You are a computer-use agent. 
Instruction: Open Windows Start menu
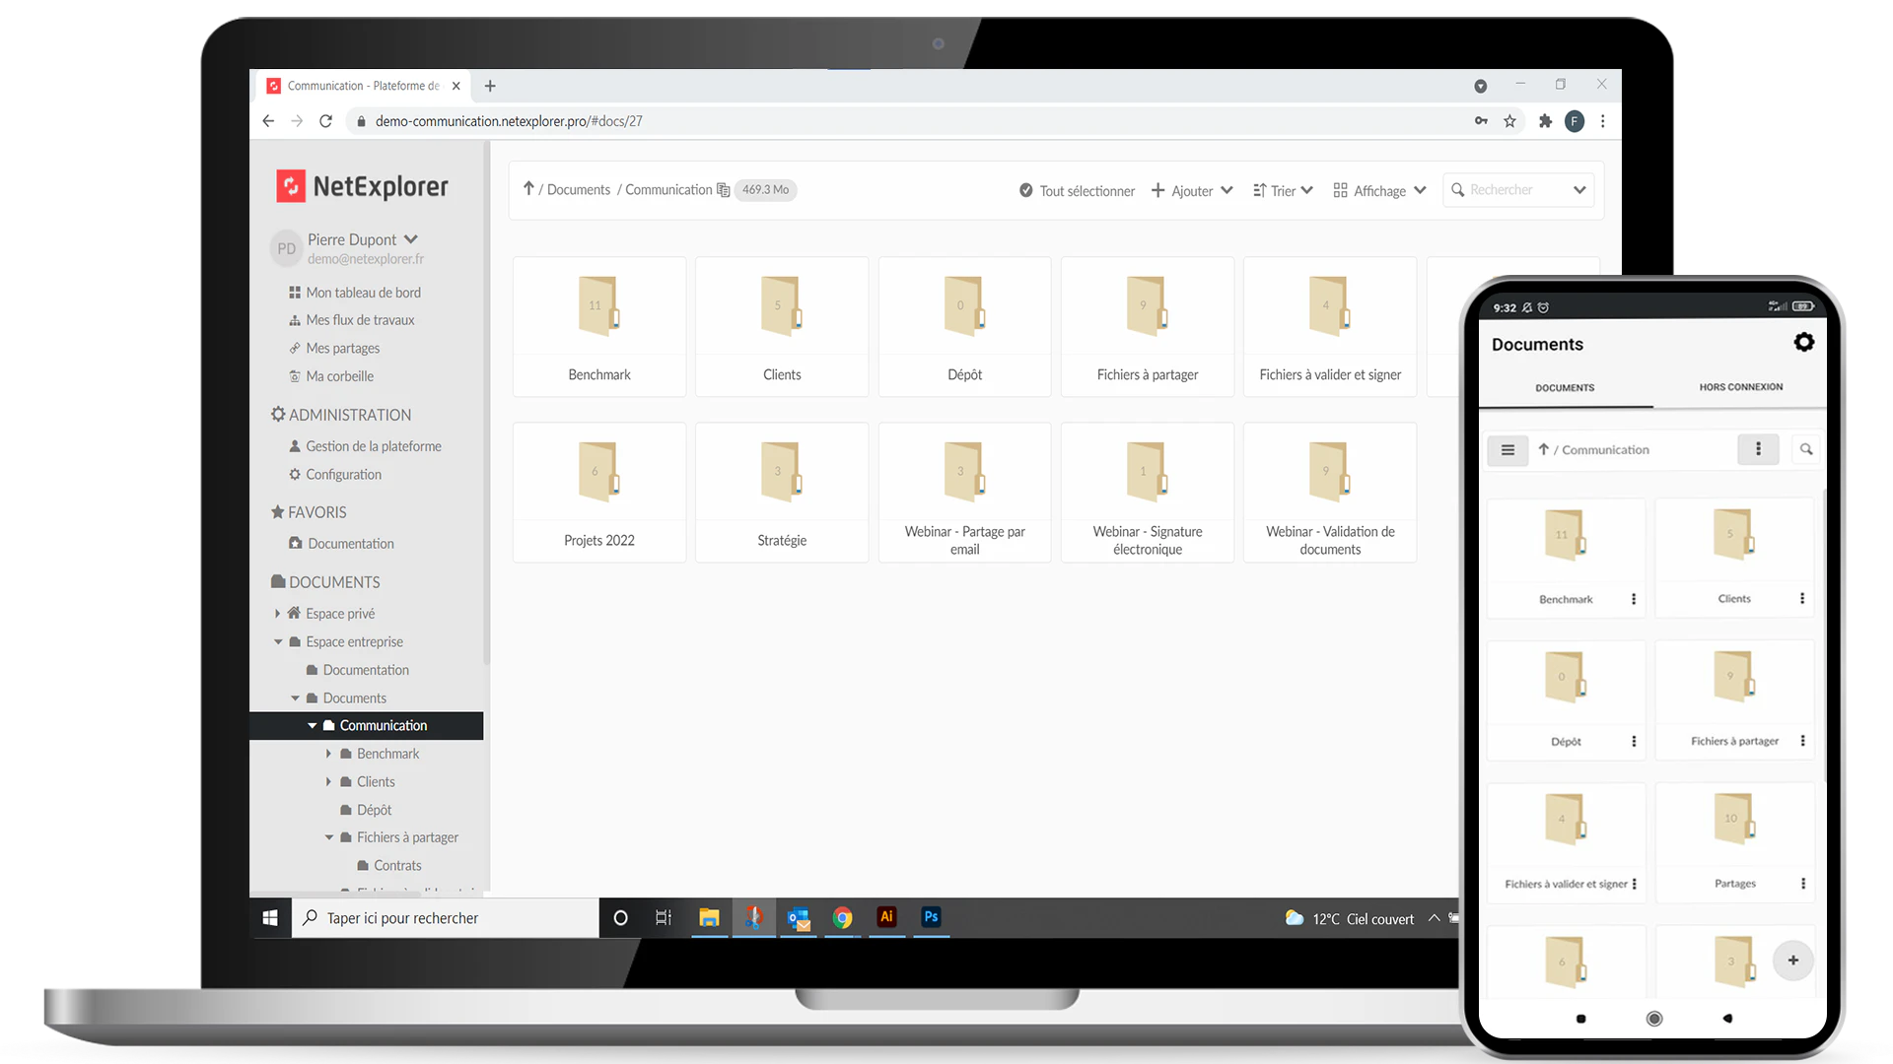[270, 918]
